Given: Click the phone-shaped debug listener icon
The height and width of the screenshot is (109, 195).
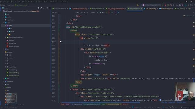Looking at the screenshot, I should click(x=171, y=5).
